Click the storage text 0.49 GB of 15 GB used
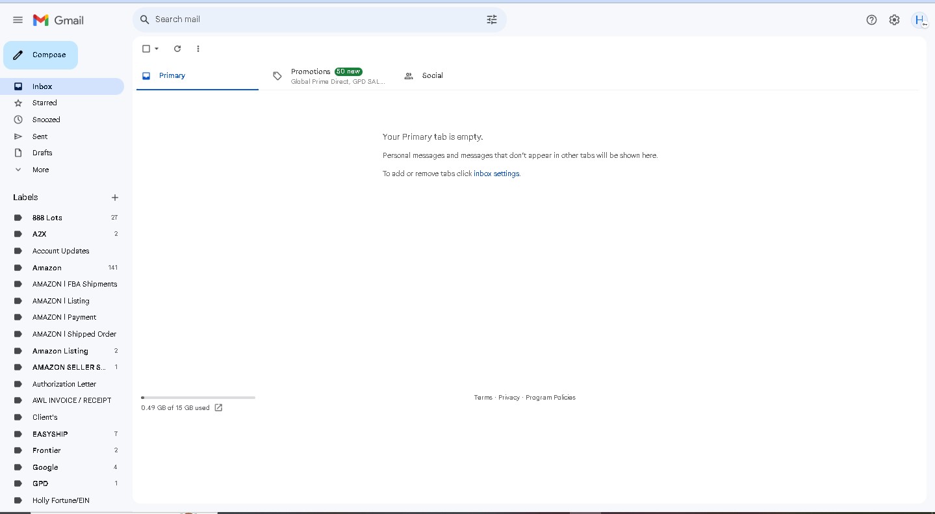Screen dimensions: 935x514 coord(175,408)
